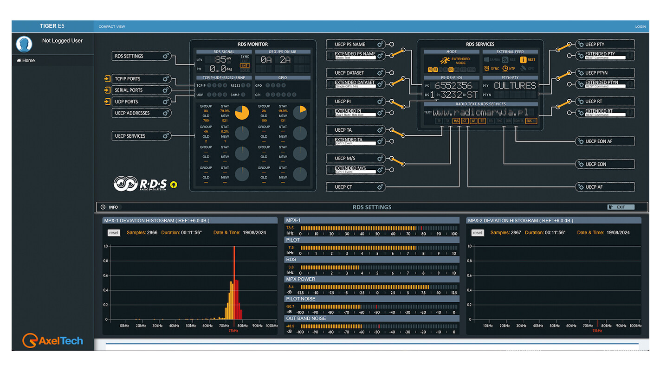Click the import arrow icon beside TCPIP PORTS
Image resolution: width=660 pixels, height=371 pixels.
point(108,79)
